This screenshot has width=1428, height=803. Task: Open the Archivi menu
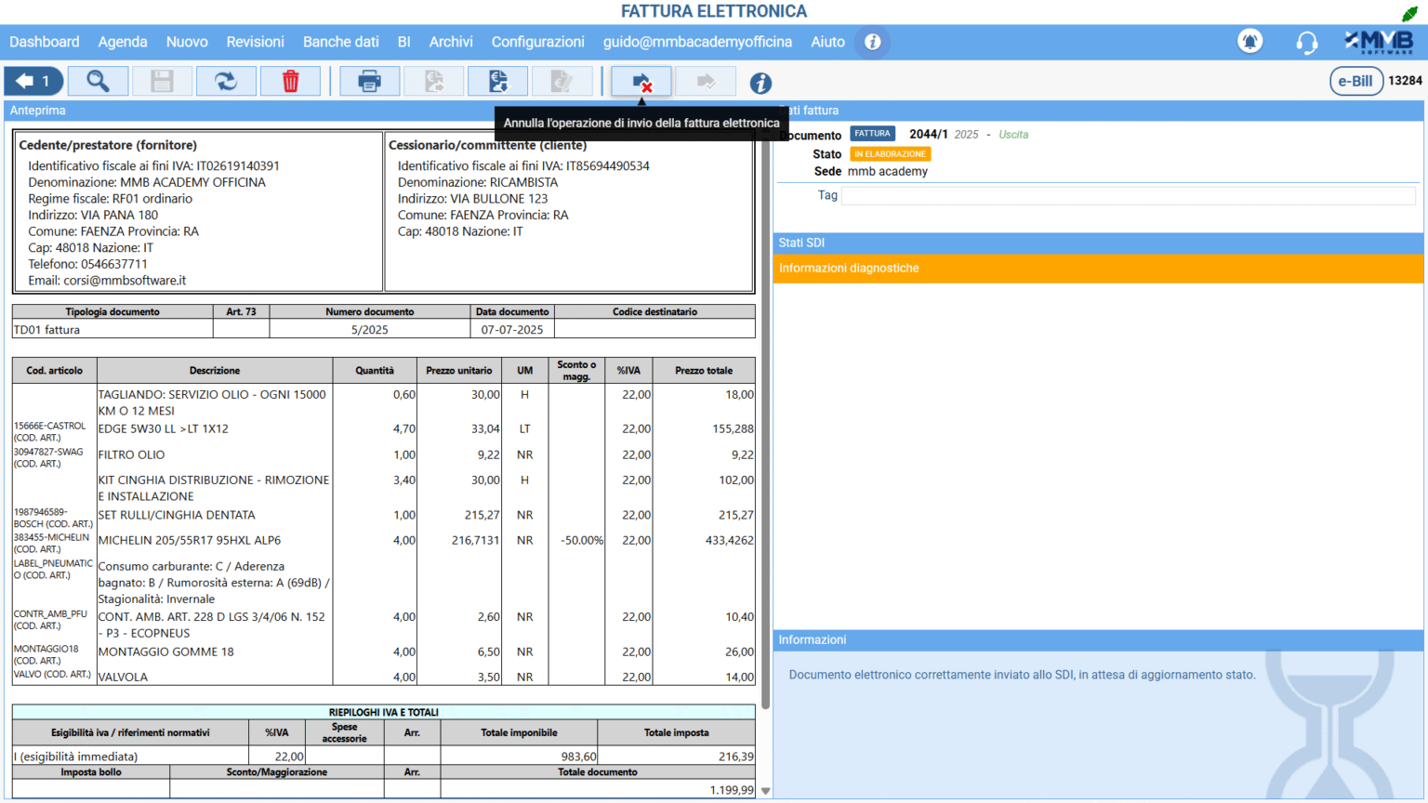pyautogui.click(x=451, y=42)
